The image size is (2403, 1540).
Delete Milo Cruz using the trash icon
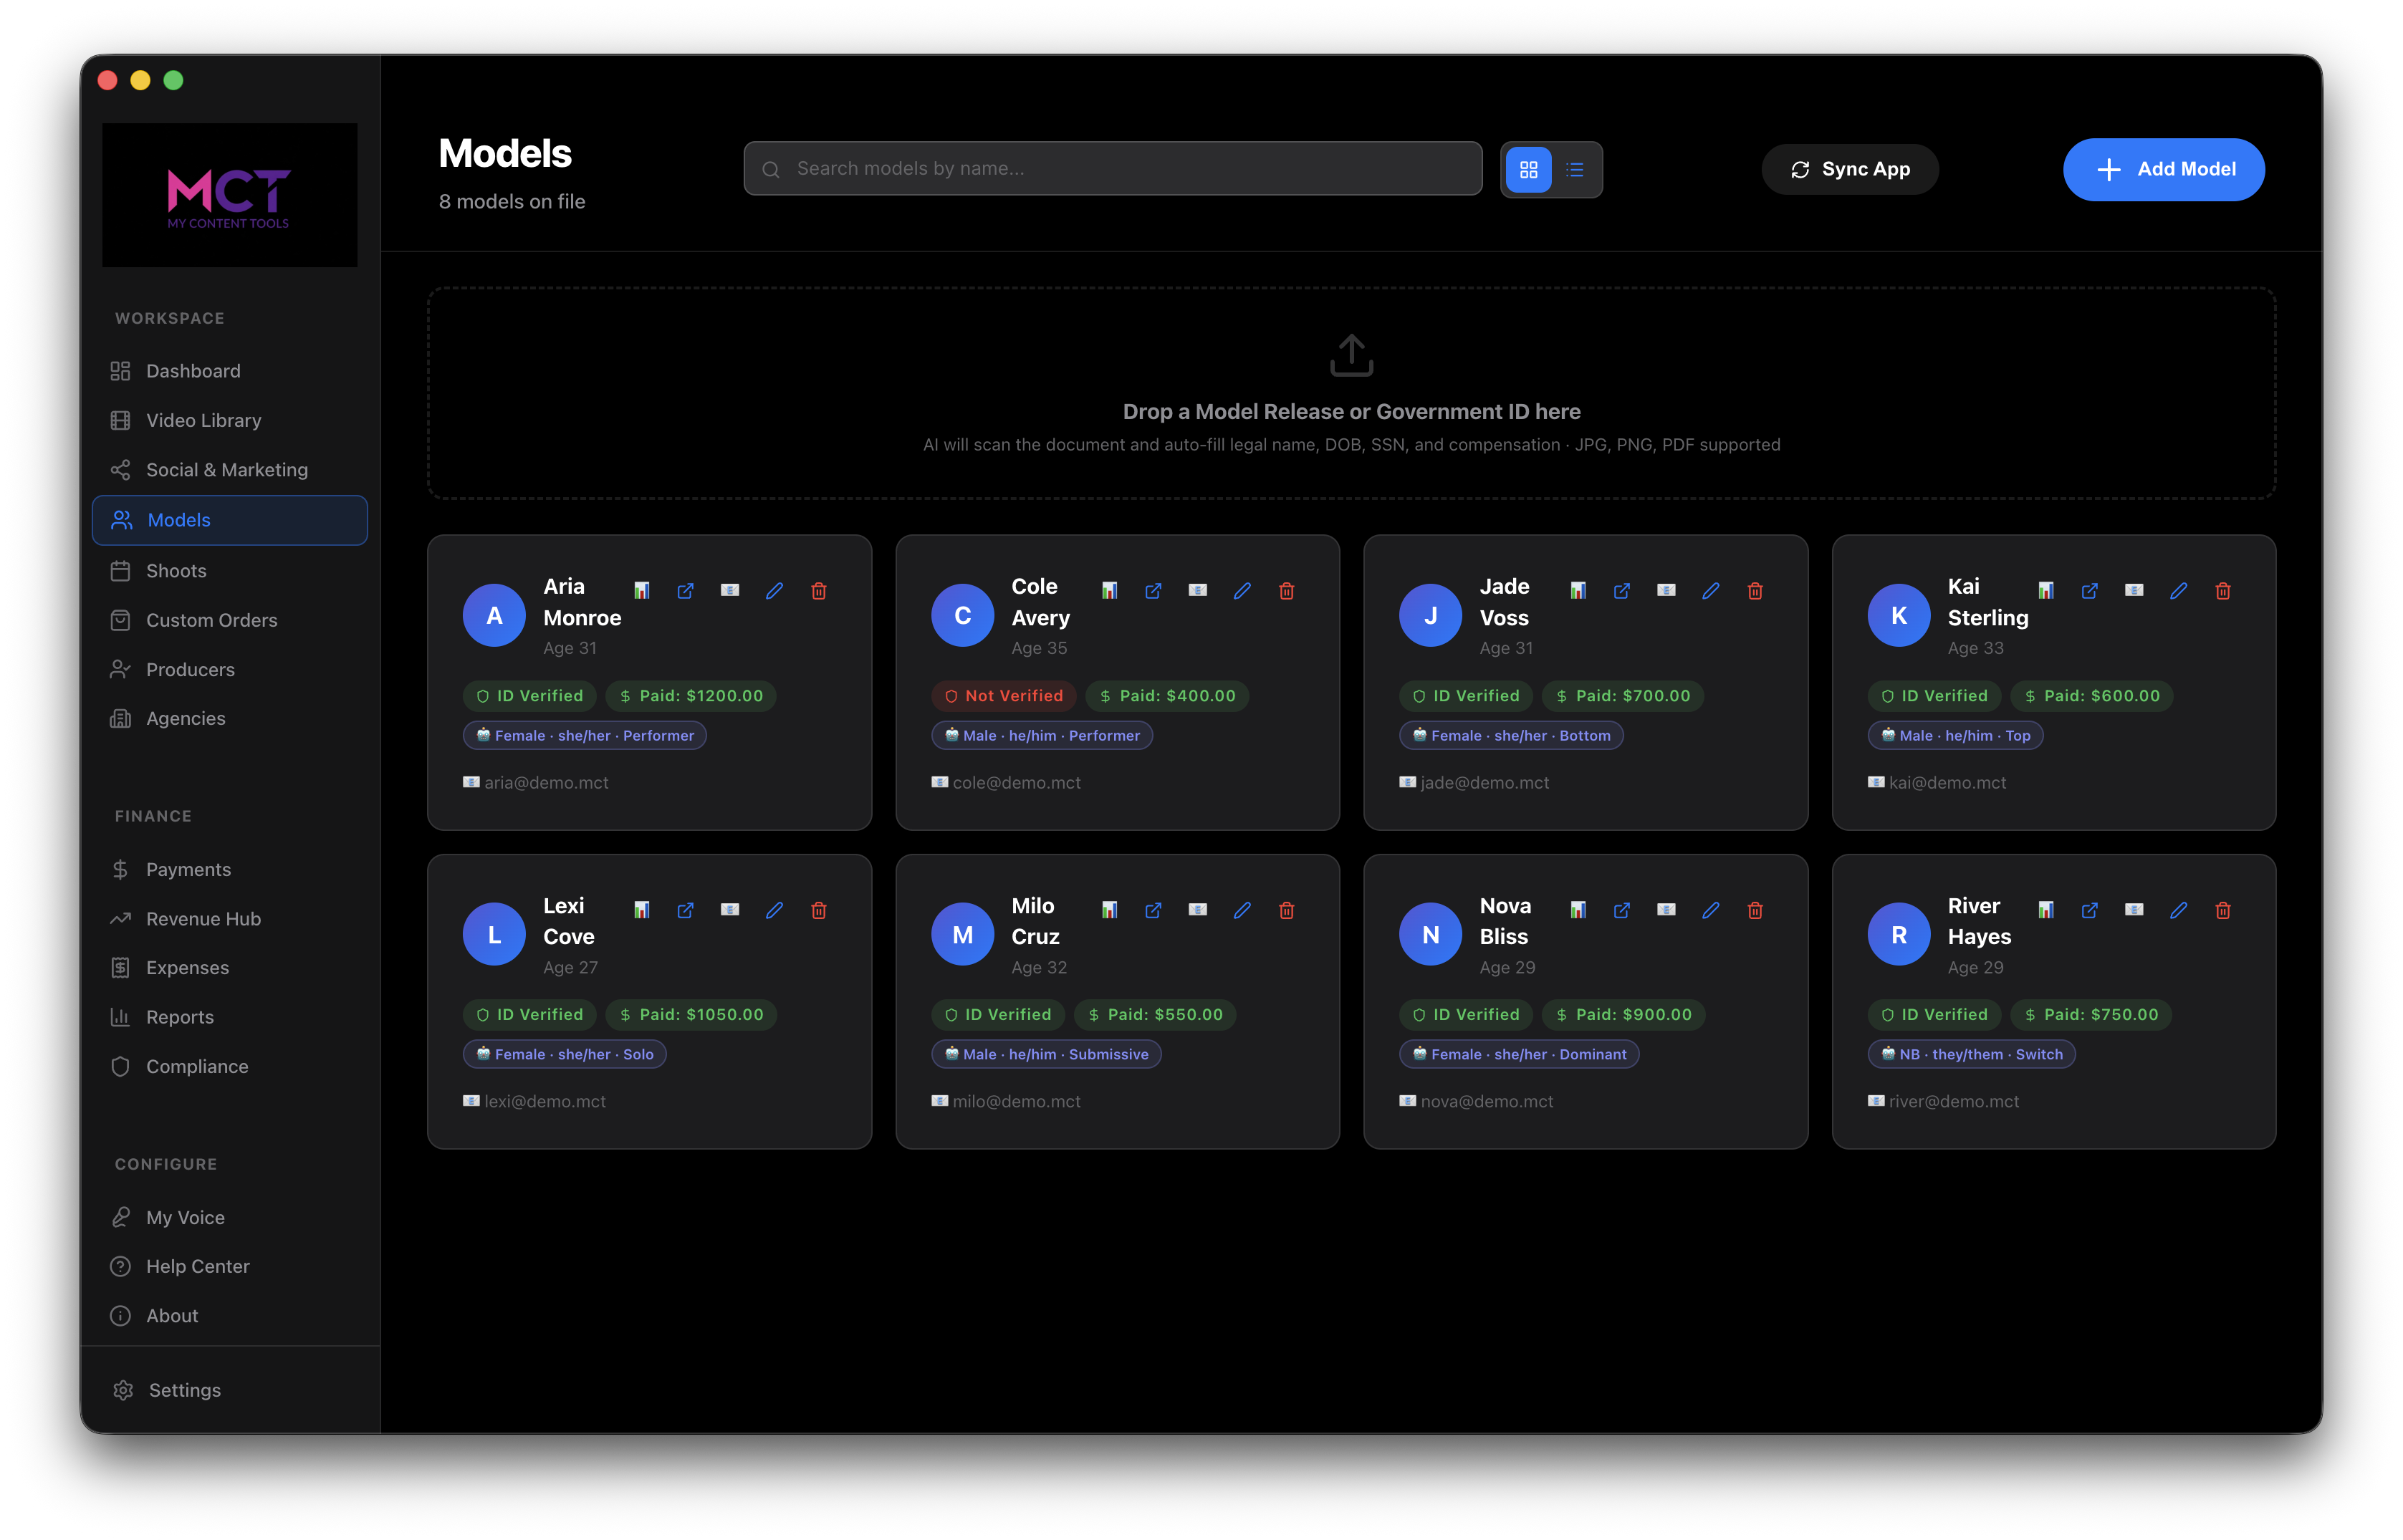tap(1287, 910)
